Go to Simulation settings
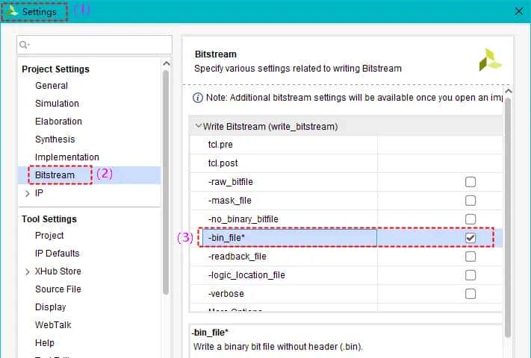Viewport: 531px width, 358px height. click(57, 104)
